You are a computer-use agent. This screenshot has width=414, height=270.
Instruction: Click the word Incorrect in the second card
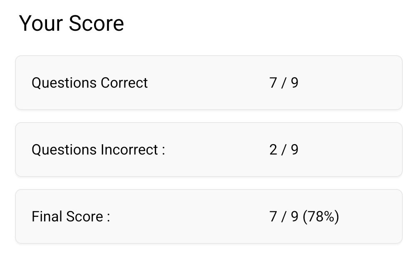tap(129, 150)
